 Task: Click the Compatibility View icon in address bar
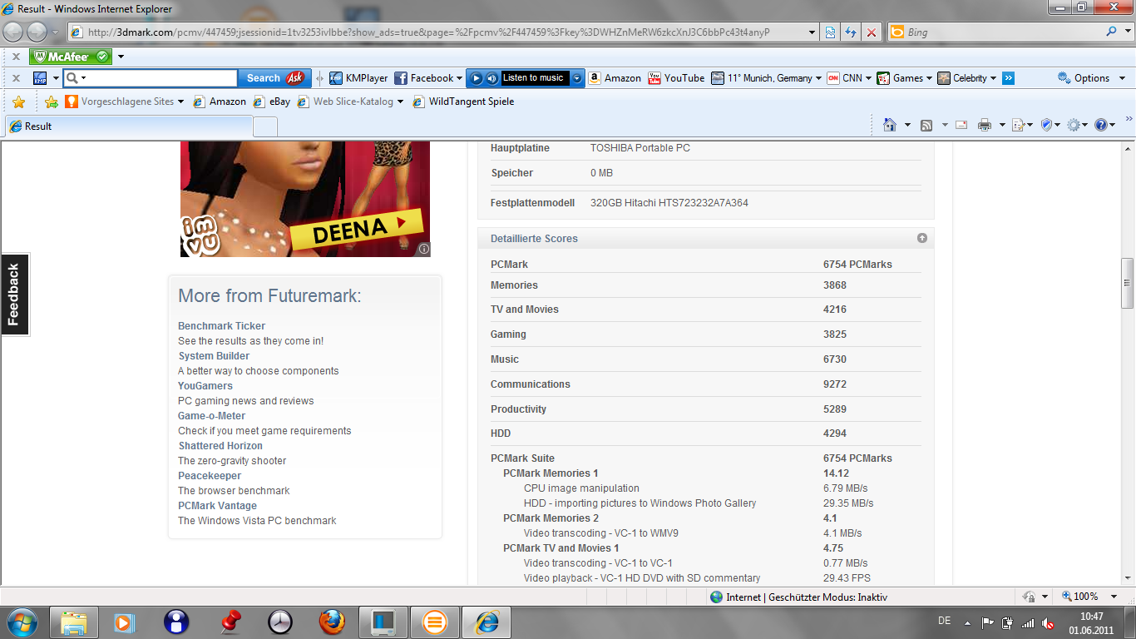[x=830, y=32]
